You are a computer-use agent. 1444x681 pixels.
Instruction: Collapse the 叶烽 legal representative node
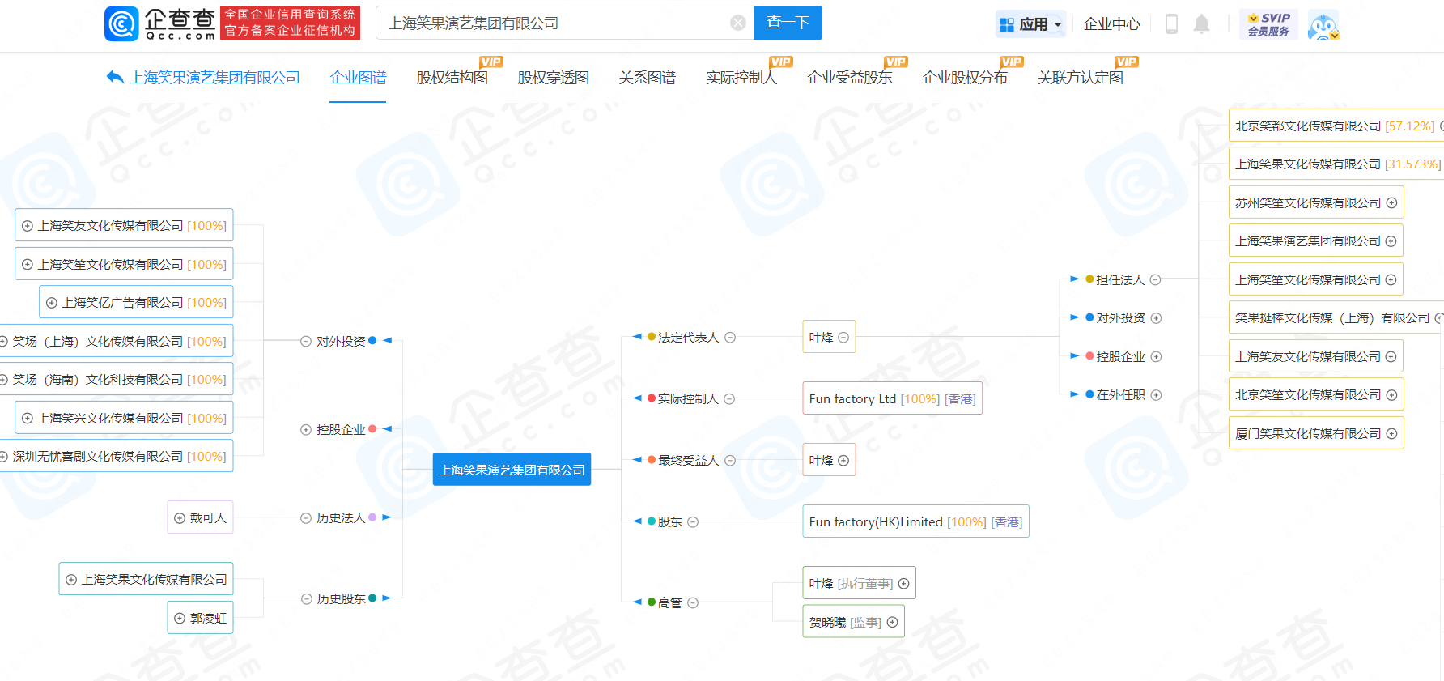(843, 338)
